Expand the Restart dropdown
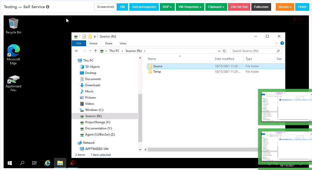This screenshot has height=170, width=312. click(x=285, y=7)
